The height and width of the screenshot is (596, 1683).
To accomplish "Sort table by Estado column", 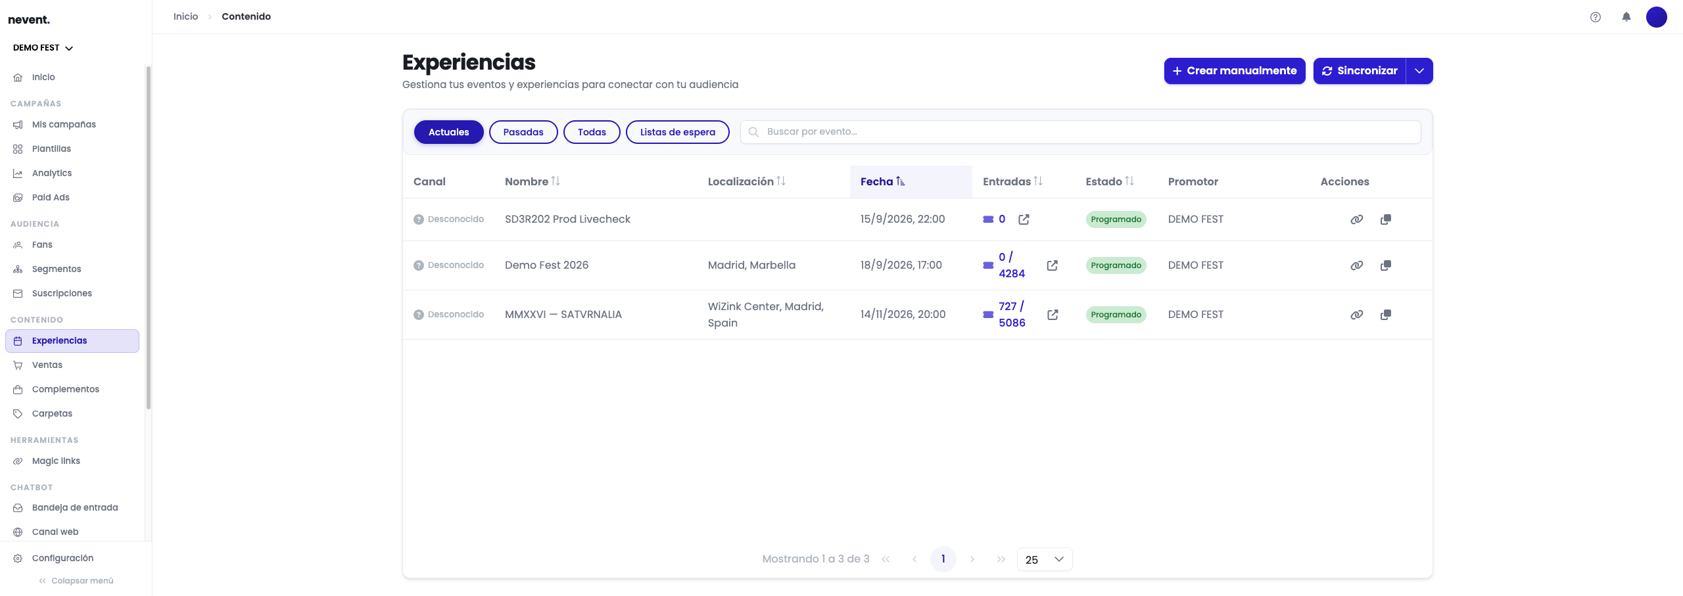I will tap(1129, 181).
